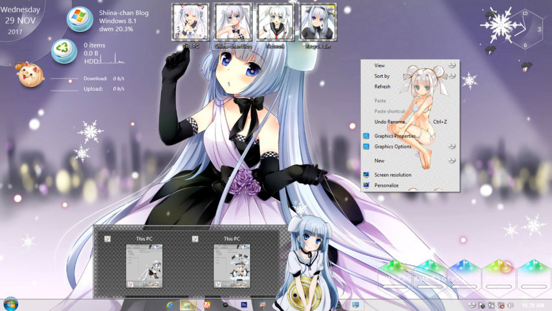Click the 'HDD:' usage graph label

(x=91, y=61)
